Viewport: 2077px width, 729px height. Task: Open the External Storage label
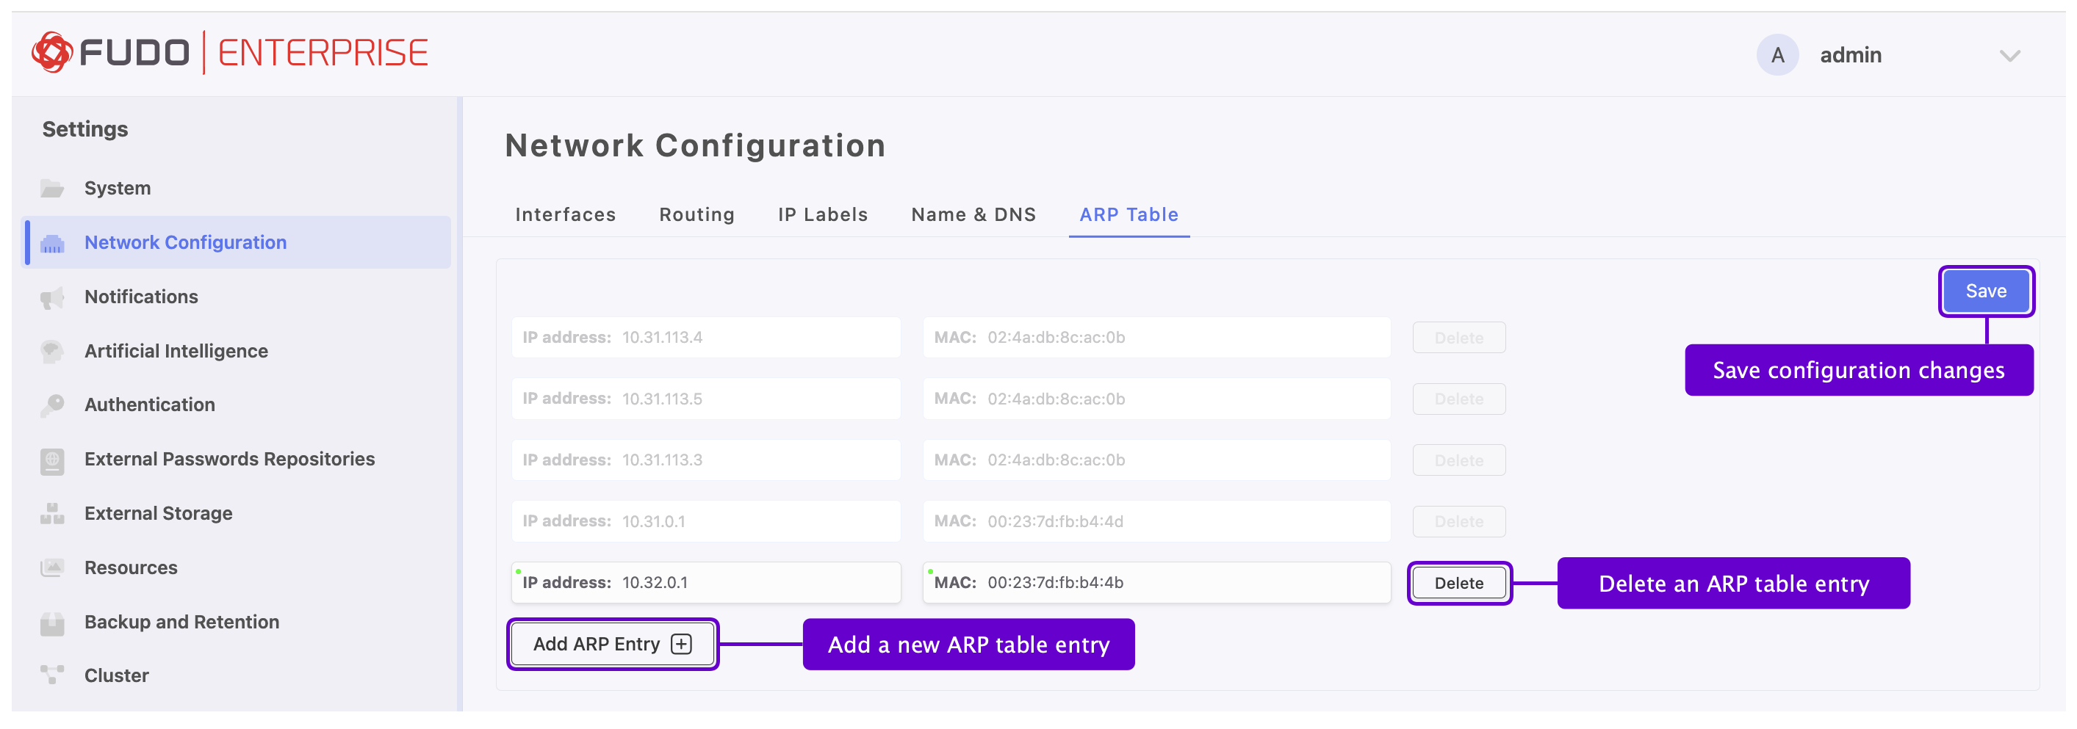(x=158, y=514)
